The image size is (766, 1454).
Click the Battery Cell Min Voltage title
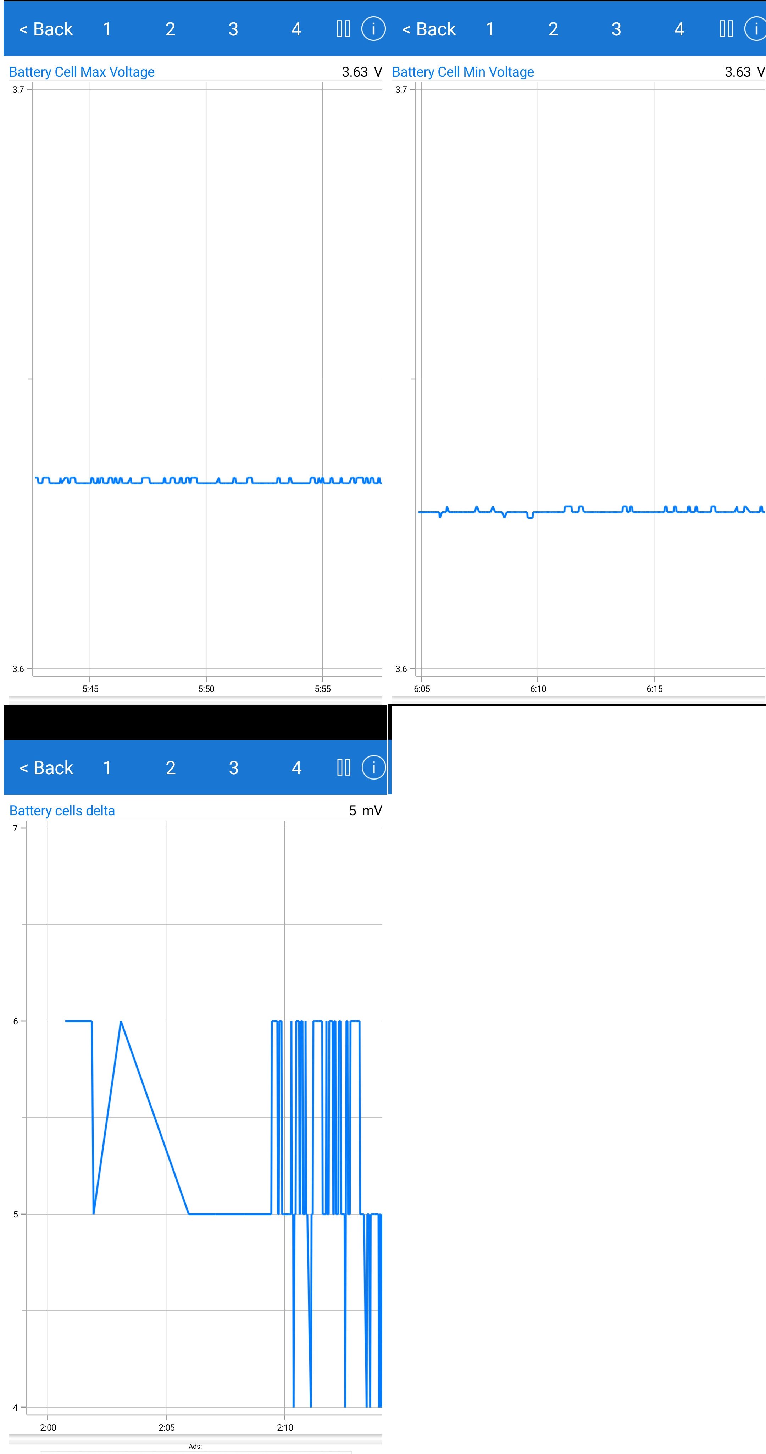[462, 72]
